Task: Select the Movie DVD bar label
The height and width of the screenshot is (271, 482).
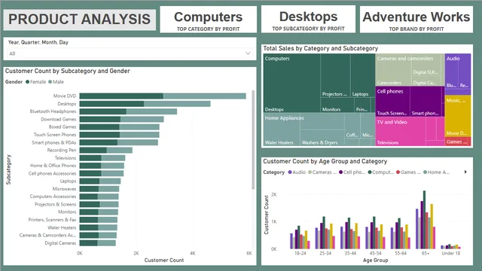Action: coord(65,96)
